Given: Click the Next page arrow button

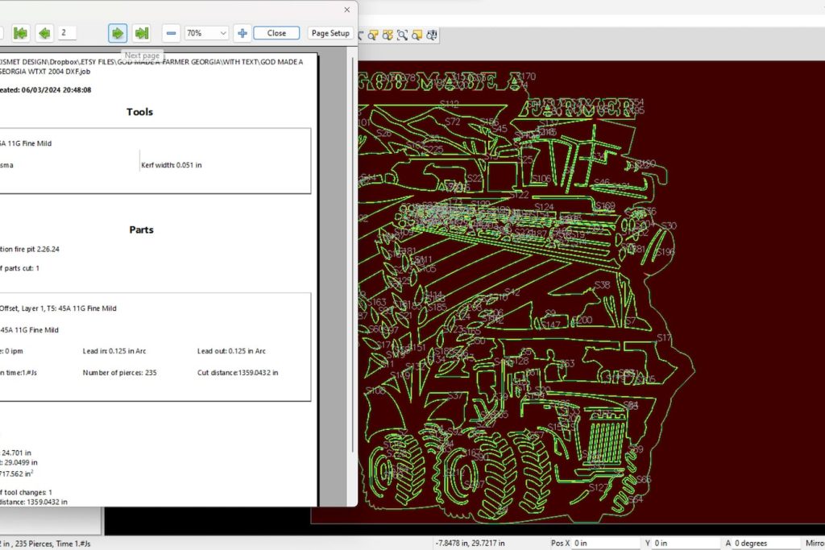Looking at the screenshot, I should pos(118,33).
